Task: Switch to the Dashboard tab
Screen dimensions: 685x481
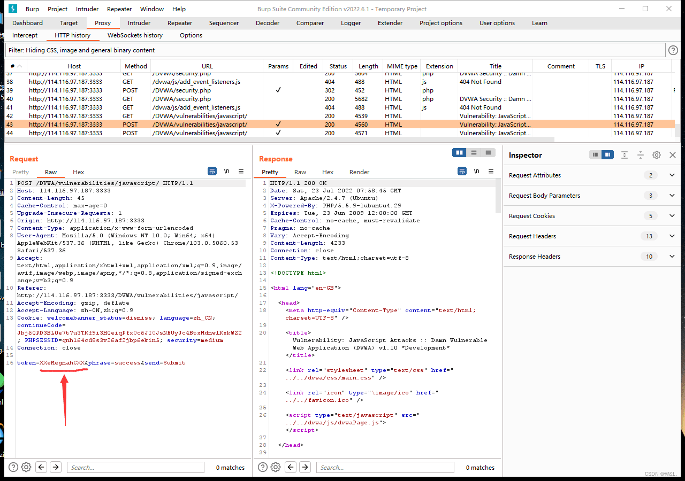Action: coord(27,23)
